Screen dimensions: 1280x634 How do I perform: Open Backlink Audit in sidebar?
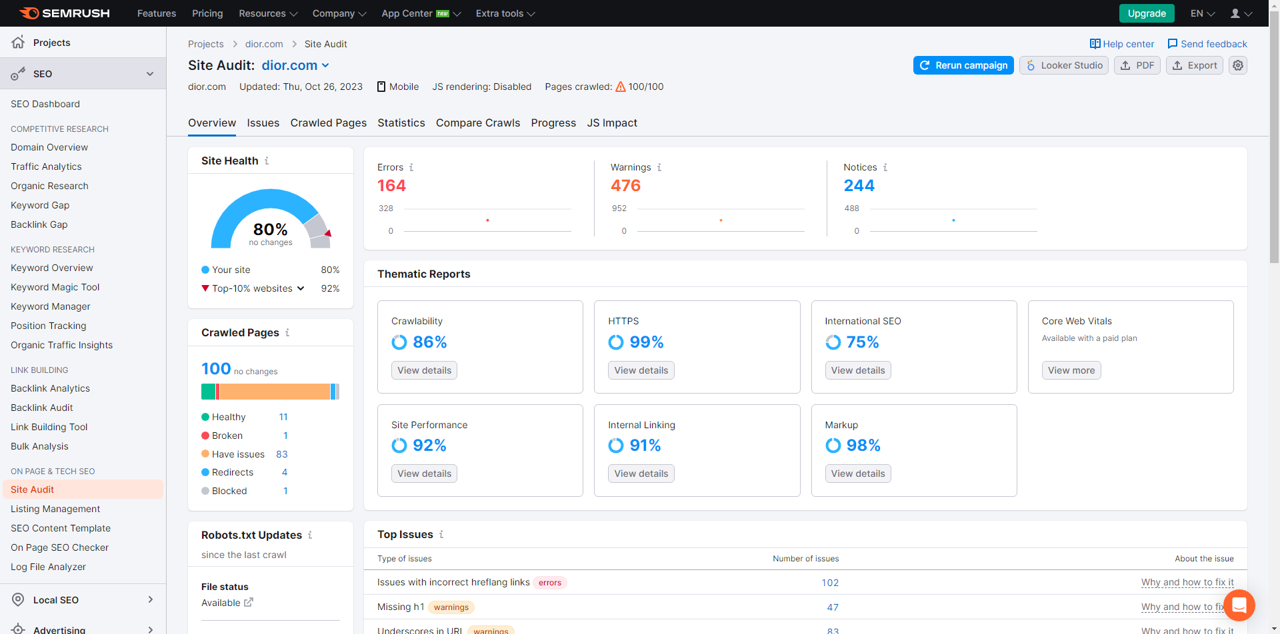click(42, 408)
